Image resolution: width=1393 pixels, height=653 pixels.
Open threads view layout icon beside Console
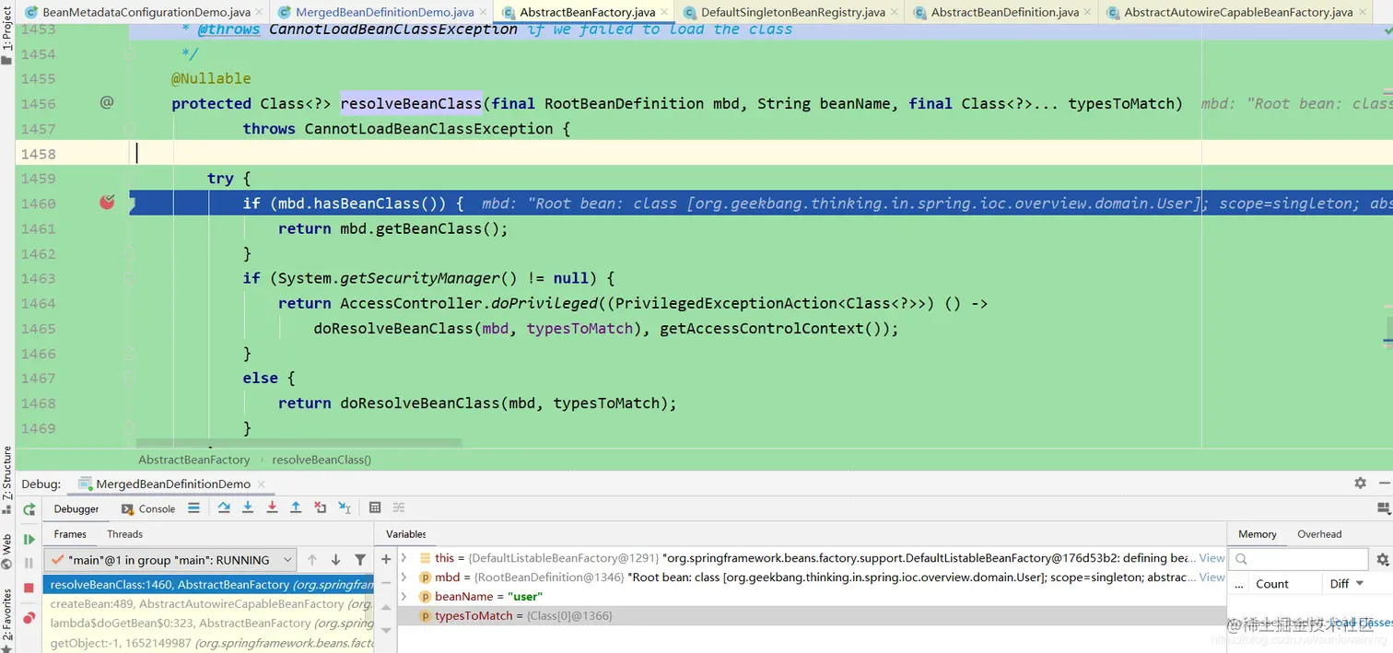(x=193, y=507)
